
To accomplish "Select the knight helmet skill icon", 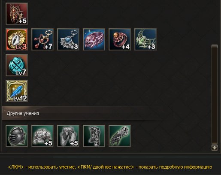I will point(17,136).
